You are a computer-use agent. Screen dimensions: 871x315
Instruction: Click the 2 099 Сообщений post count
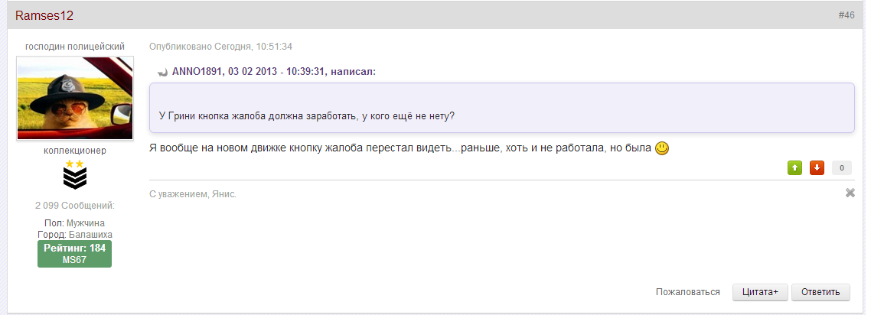75,206
